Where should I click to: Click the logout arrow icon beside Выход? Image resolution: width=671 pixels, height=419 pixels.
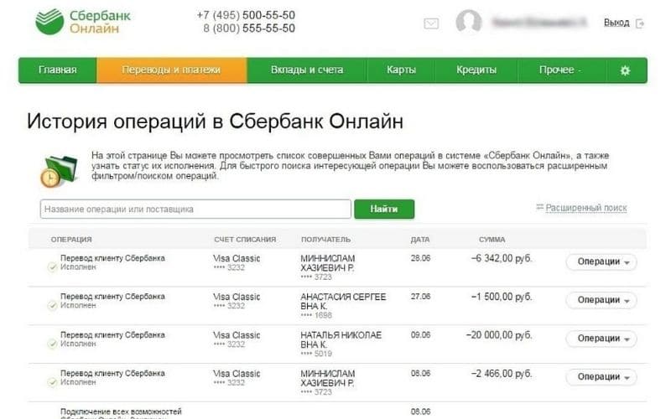640,23
